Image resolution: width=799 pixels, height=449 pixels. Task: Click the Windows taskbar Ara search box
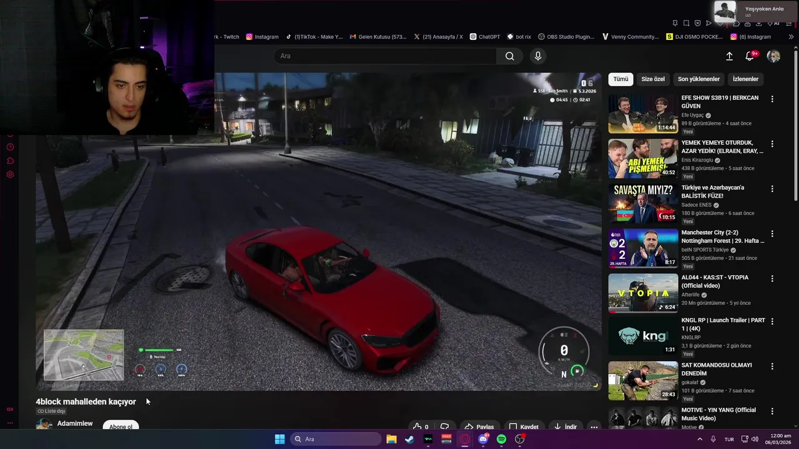[336, 439]
